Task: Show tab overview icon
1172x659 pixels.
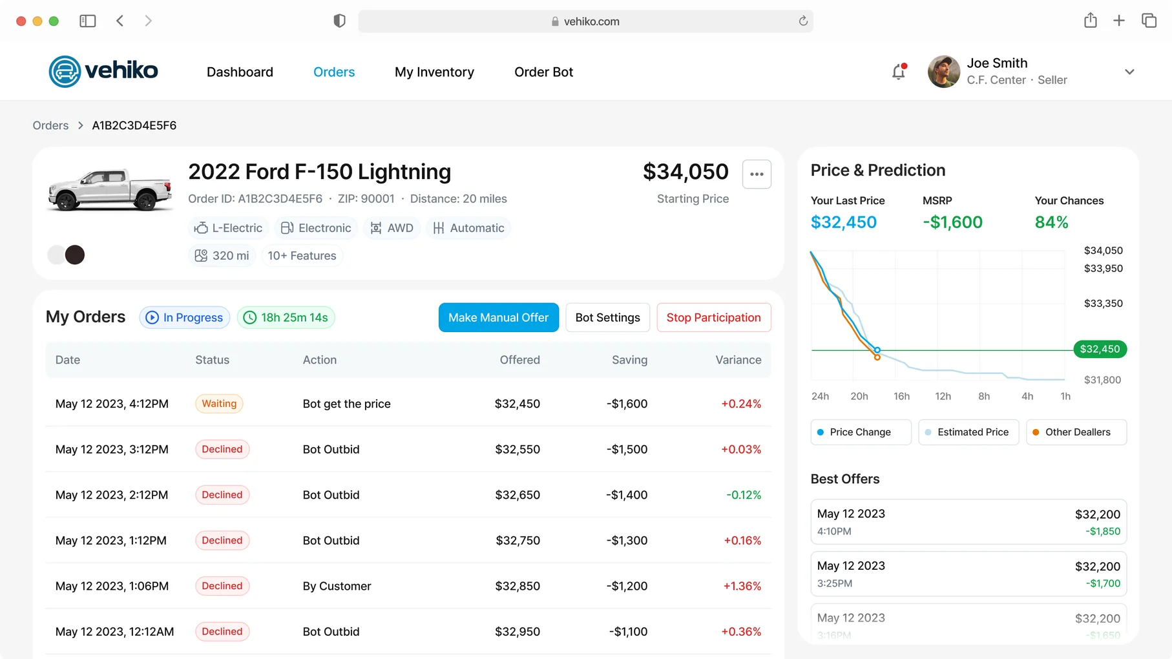Action: [1149, 21]
